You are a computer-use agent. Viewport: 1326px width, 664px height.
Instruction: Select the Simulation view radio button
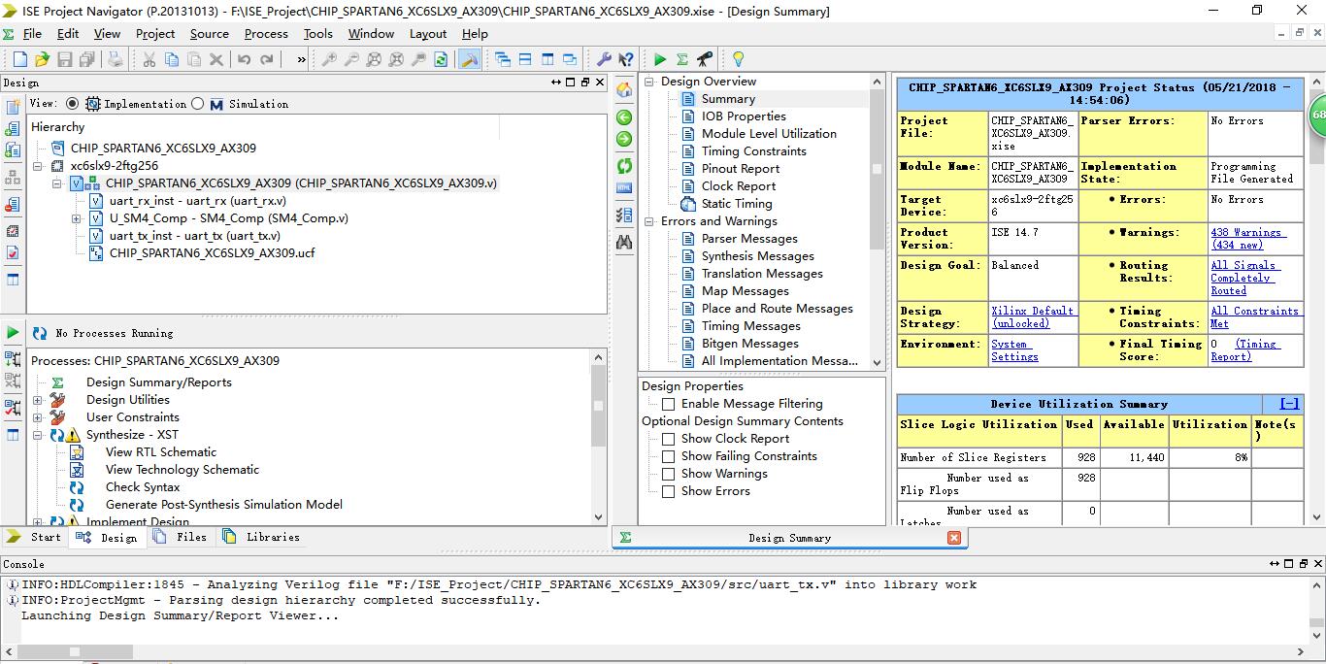pyautogui.click(x=198, y=104)
